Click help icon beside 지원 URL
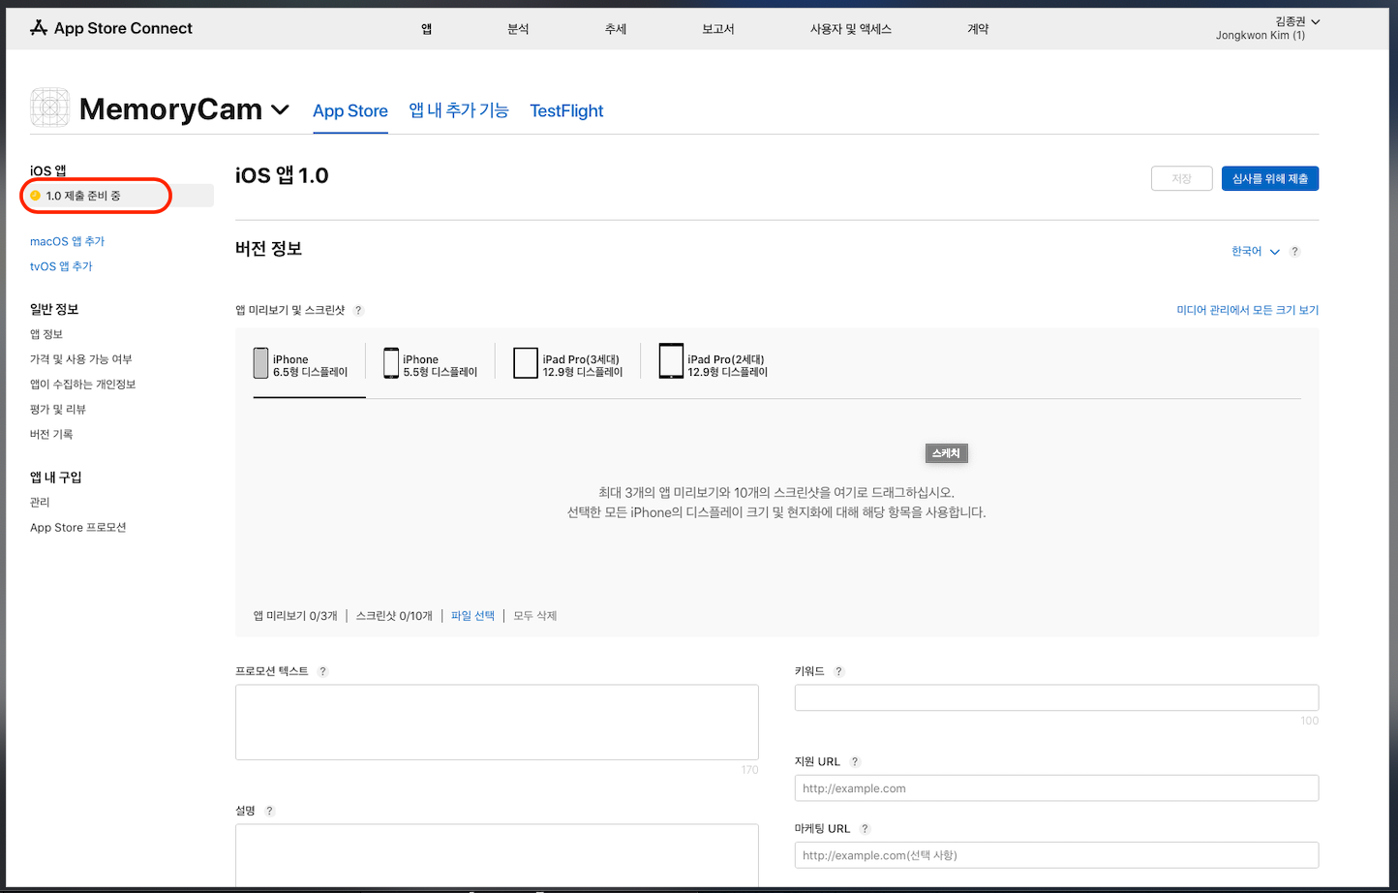Image resolution: width=1398 pixels, height=893 pixels. pyautogui.click(x=855, y=762)
